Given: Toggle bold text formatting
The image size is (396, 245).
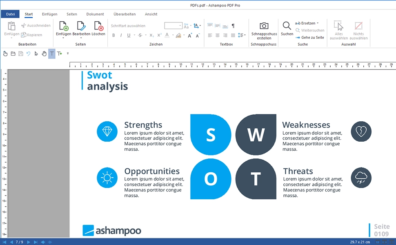Looking at the screenshot, I should (113, 36).
